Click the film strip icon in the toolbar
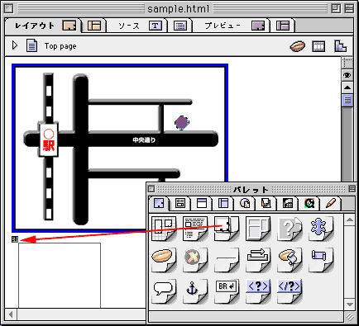359x326 pixels. pyautogui.click(x=318, y=46)
